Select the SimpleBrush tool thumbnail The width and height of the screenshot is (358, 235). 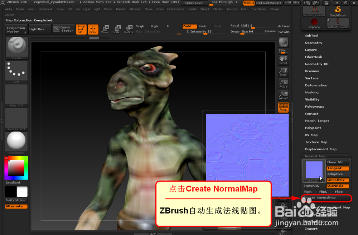[338, 11]
